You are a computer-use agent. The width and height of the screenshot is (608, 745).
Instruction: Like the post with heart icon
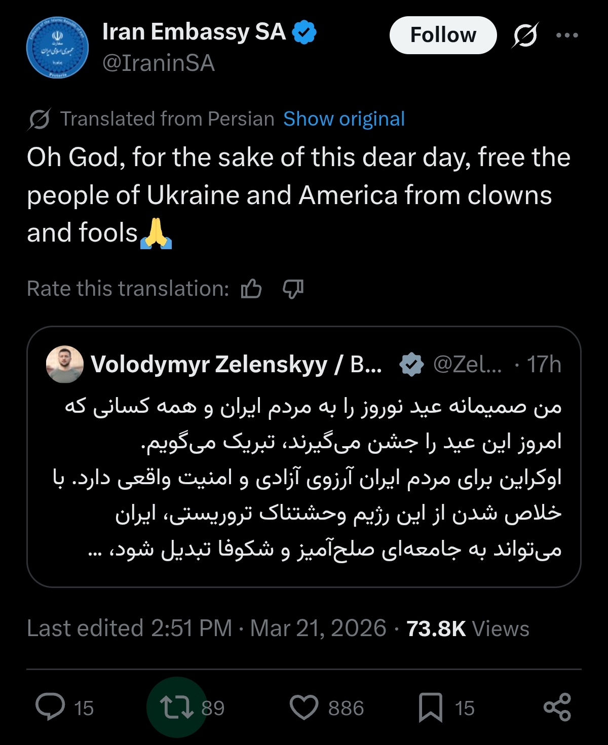303,707
